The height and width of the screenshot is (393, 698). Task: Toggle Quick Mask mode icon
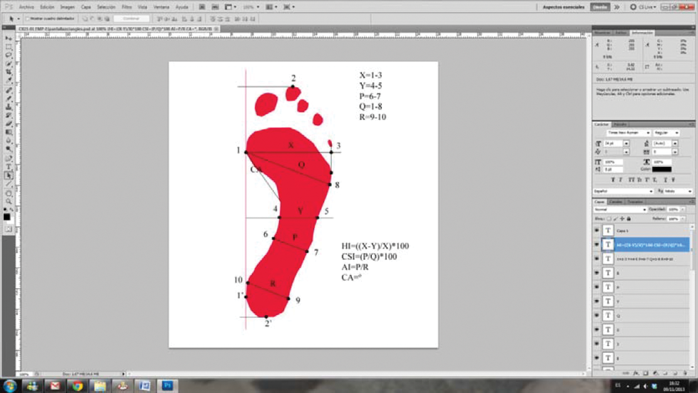(x=8, y=229)
